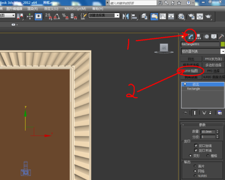Select the Move transform tool
This screenshot has height=180, width=225.
(x=30, y=16)
